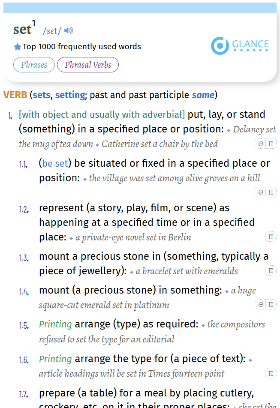Collapse sub-sense 1.5 Printing
280x408 pixels.
click(24, 326)
